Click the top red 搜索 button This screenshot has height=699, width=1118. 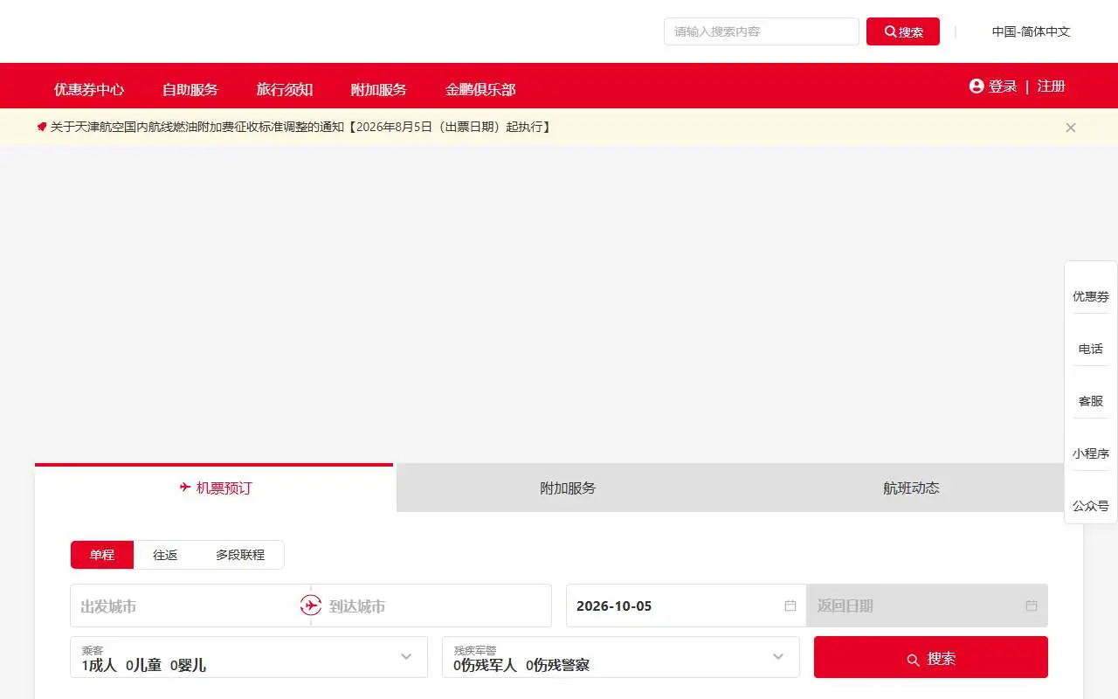(903, 31)
